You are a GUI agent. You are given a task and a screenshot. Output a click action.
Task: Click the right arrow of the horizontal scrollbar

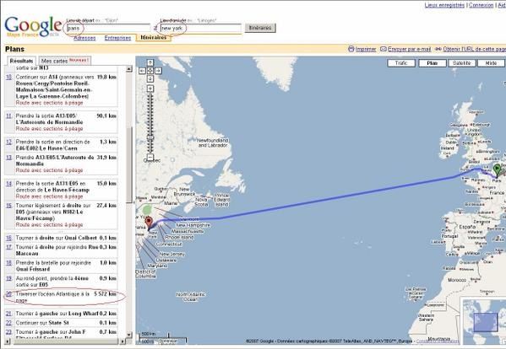click(123, 341)
